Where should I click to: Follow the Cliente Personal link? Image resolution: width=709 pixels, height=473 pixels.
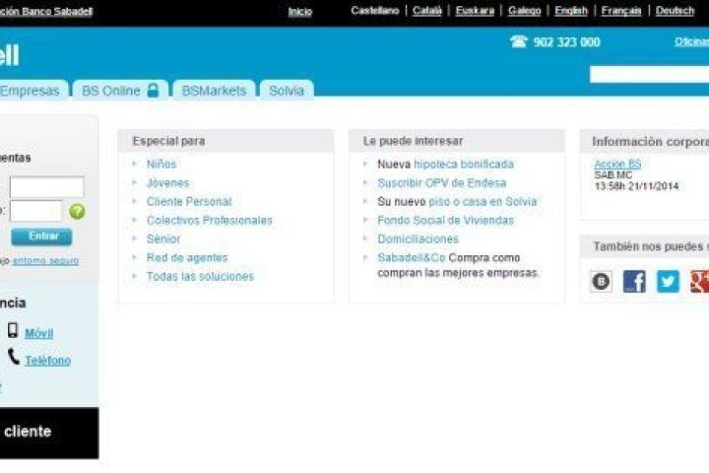pyautogui.click(x=188, y=202)
